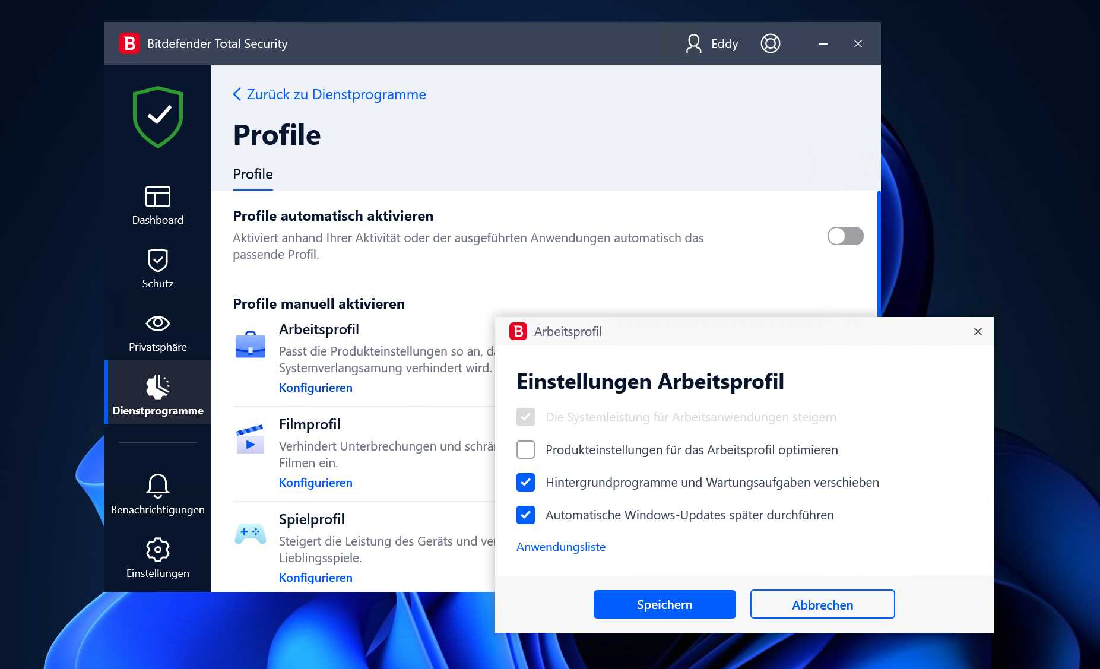Screen dimensions: 1100x669
Task: Switch to the Profile tab
Action: [252, 174]
